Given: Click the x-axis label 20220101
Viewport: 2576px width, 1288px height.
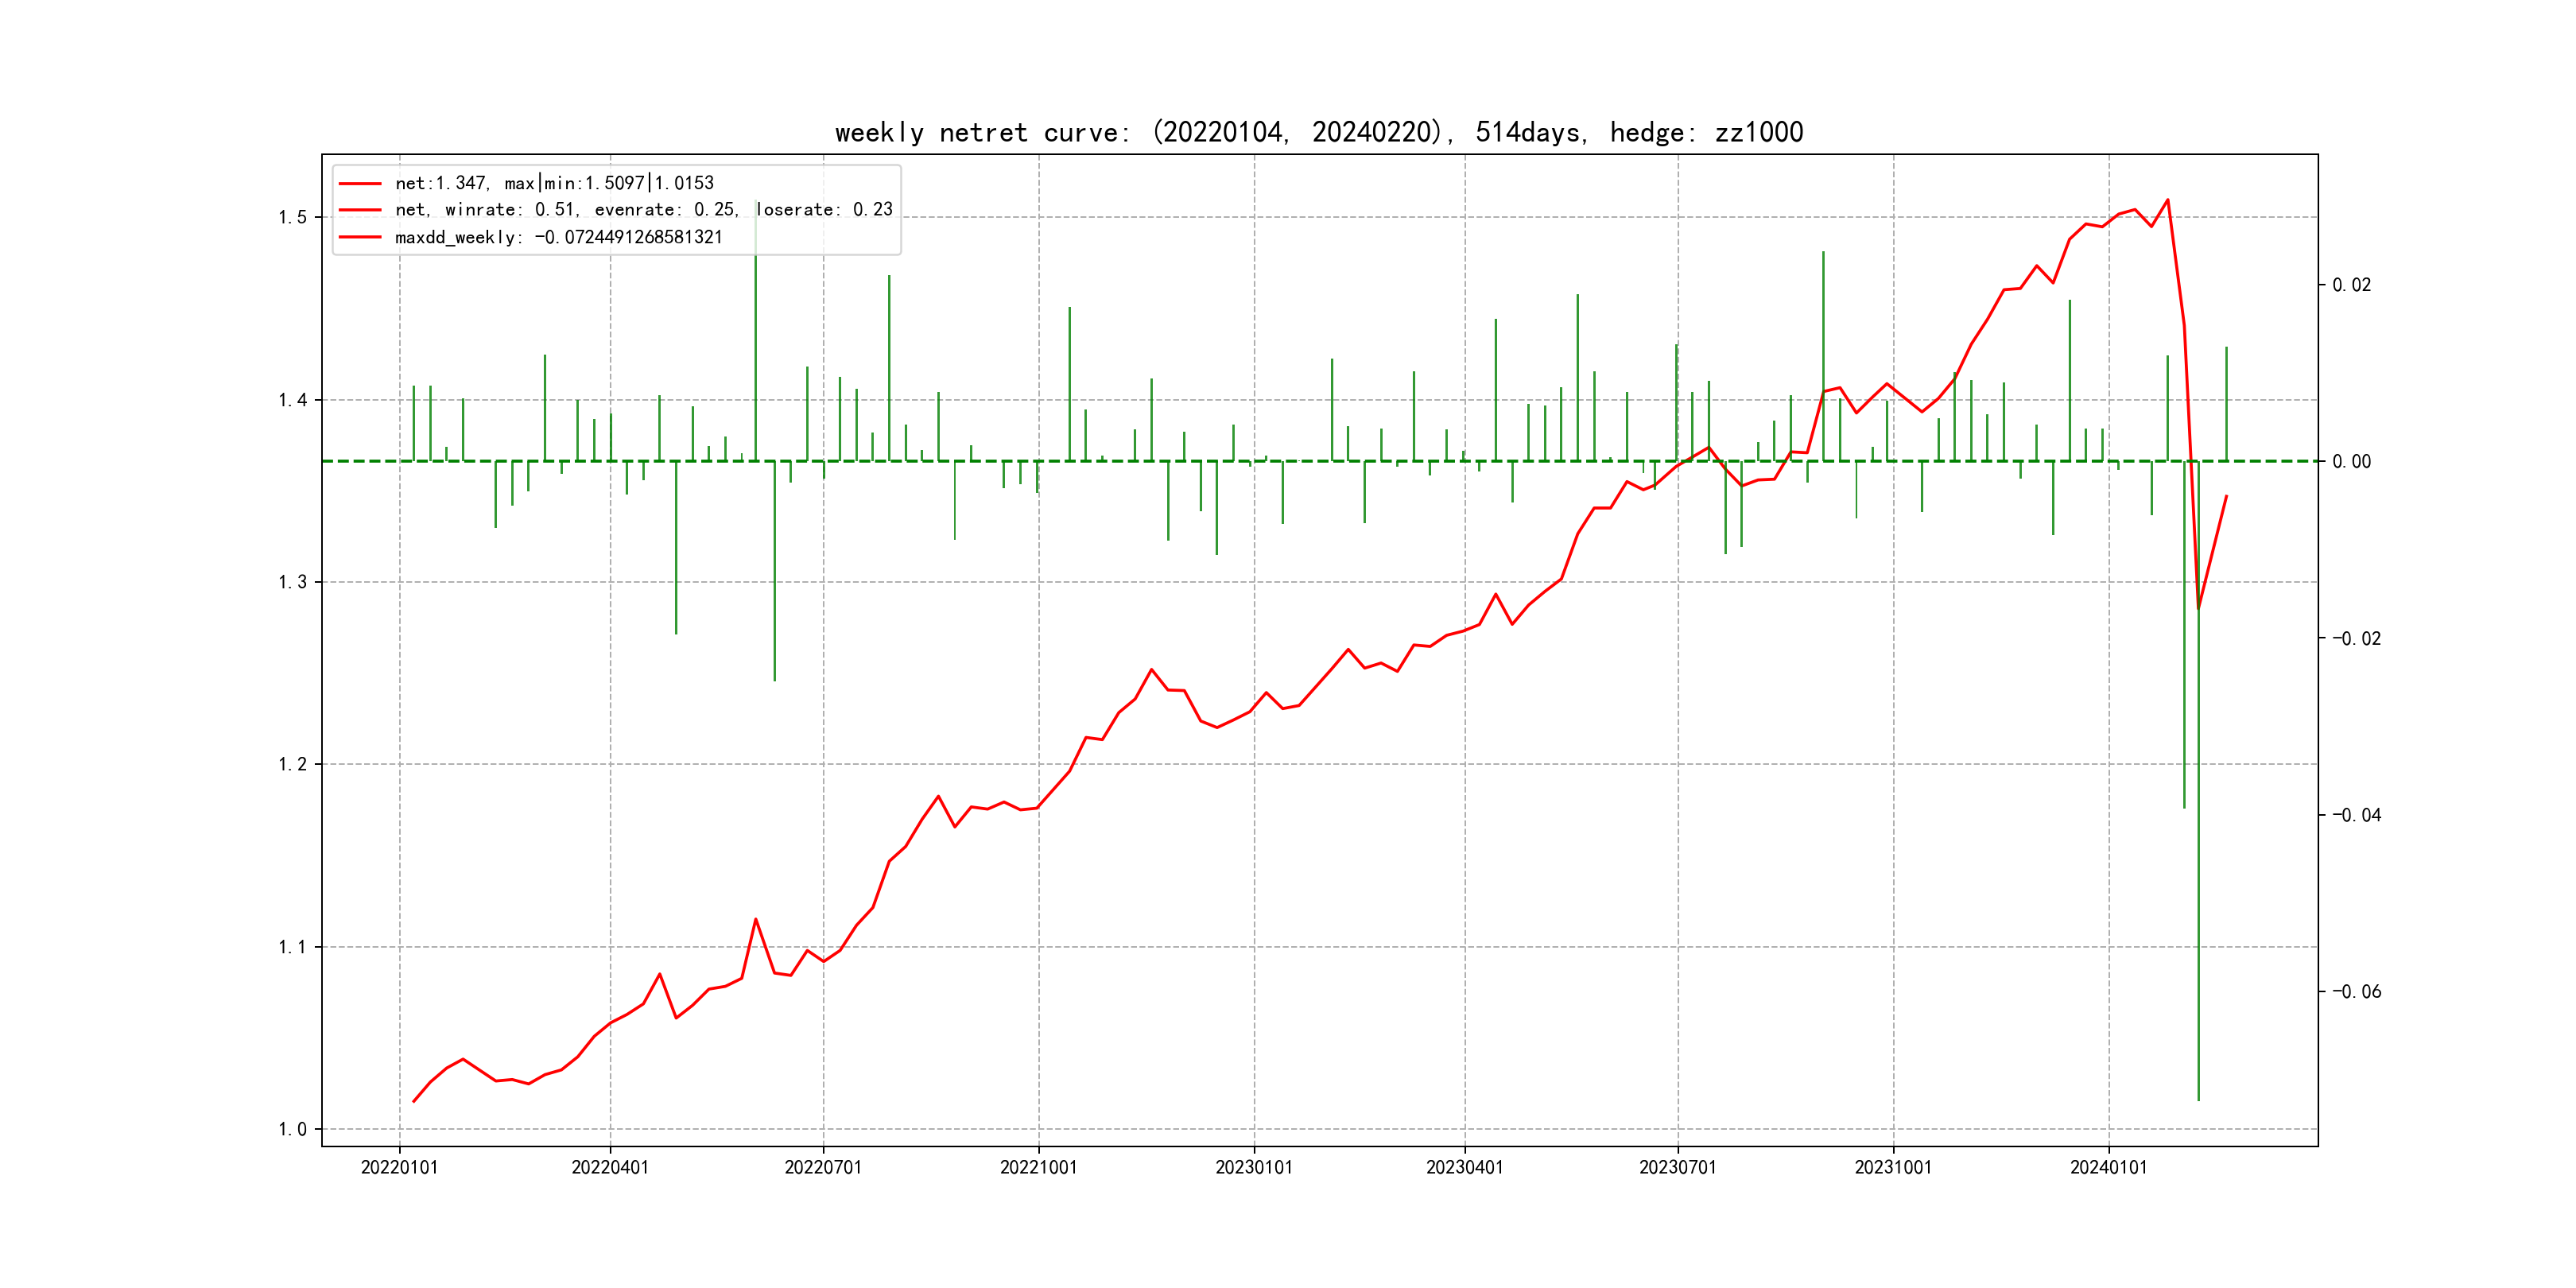Looking at the screenshot, I should tap(399, 1167).
